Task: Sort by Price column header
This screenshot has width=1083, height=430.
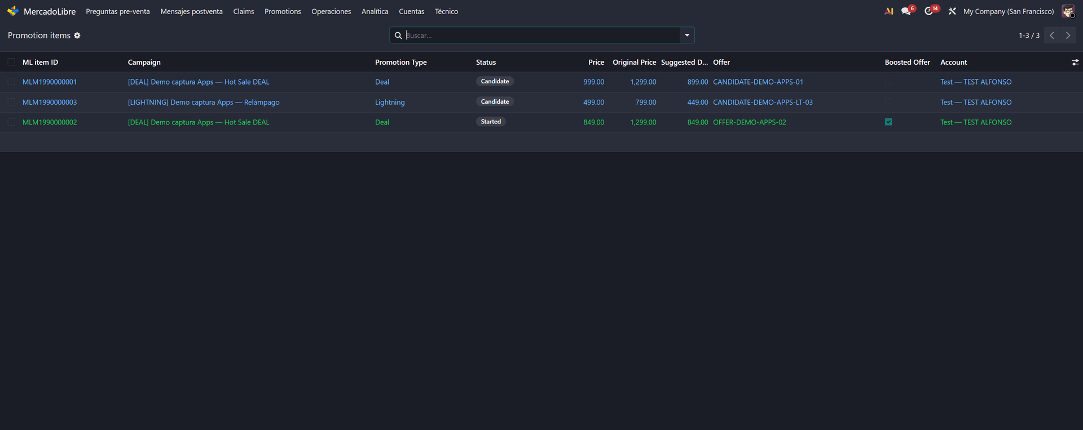Action: [596, 63]
